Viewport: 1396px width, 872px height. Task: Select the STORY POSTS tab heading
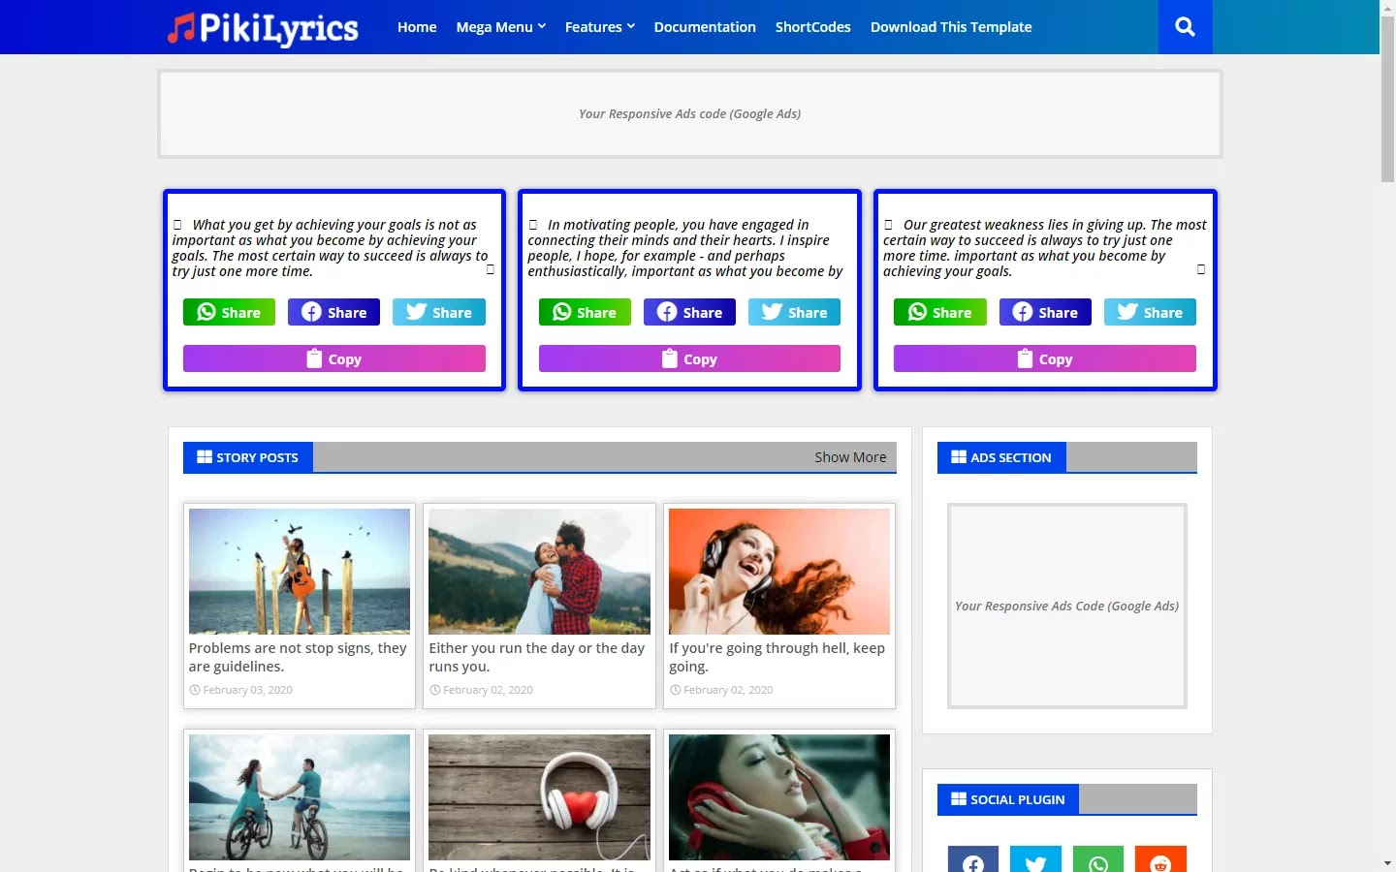[x=248, y=457]
